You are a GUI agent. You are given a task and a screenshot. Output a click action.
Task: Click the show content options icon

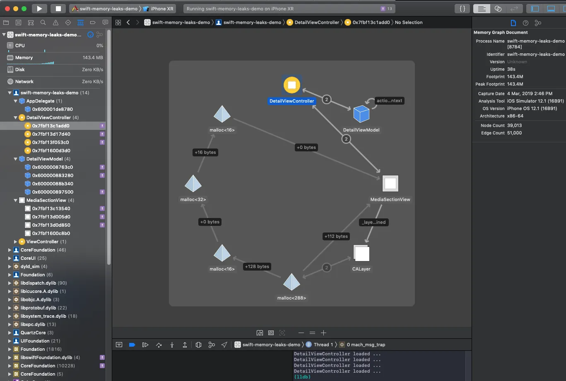[271, 333]
